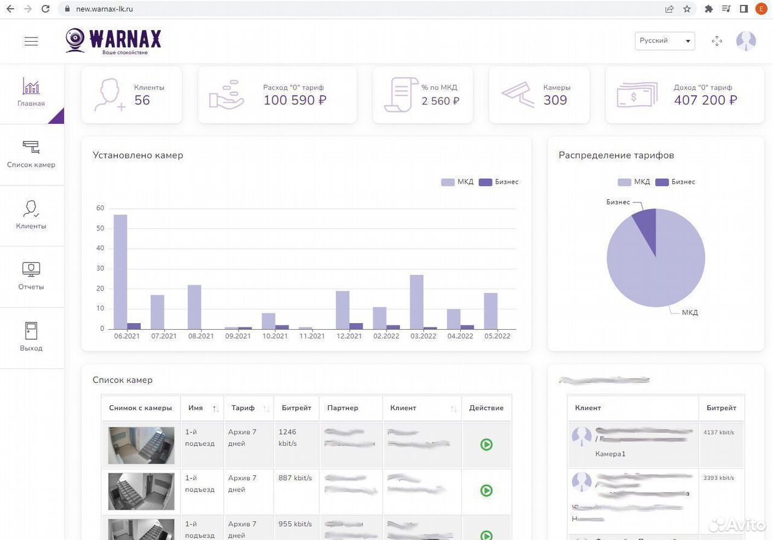Open the hamburger menu beside the logo

[x=31, y=41]
